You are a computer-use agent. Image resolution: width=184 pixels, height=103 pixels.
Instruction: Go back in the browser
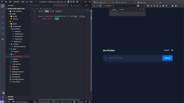tap(94, 6)
